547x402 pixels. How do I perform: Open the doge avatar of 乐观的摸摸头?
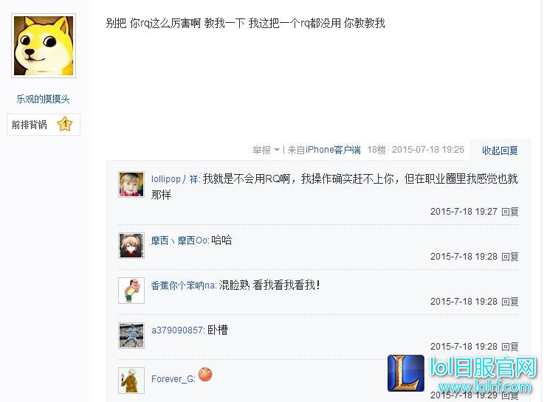pyautogui.click(x=44, y=46)
